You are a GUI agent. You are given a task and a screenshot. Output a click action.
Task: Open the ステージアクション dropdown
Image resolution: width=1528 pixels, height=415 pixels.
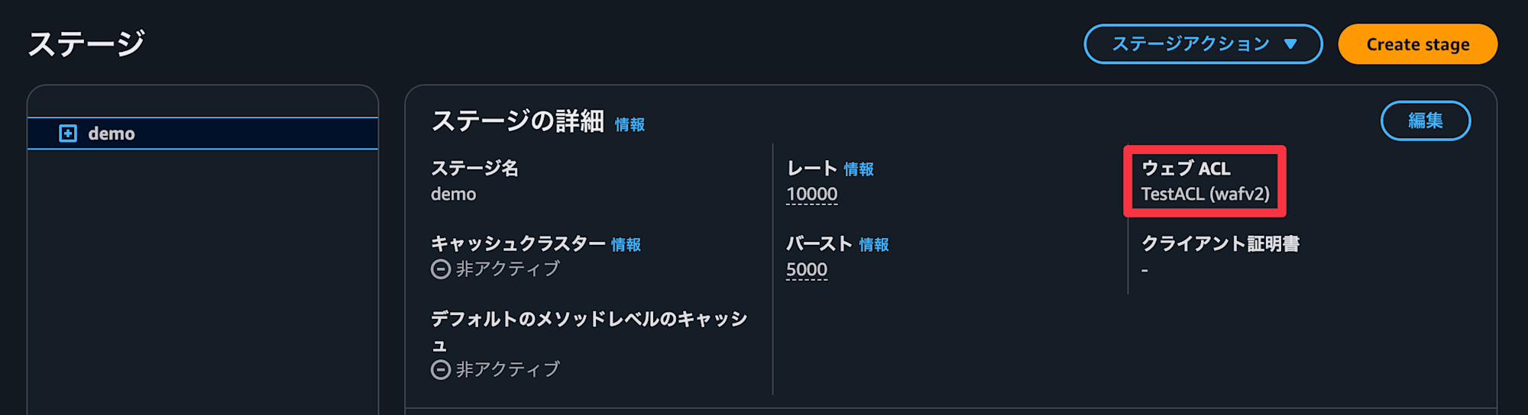pyautogui.click(x=1203, y=44)
